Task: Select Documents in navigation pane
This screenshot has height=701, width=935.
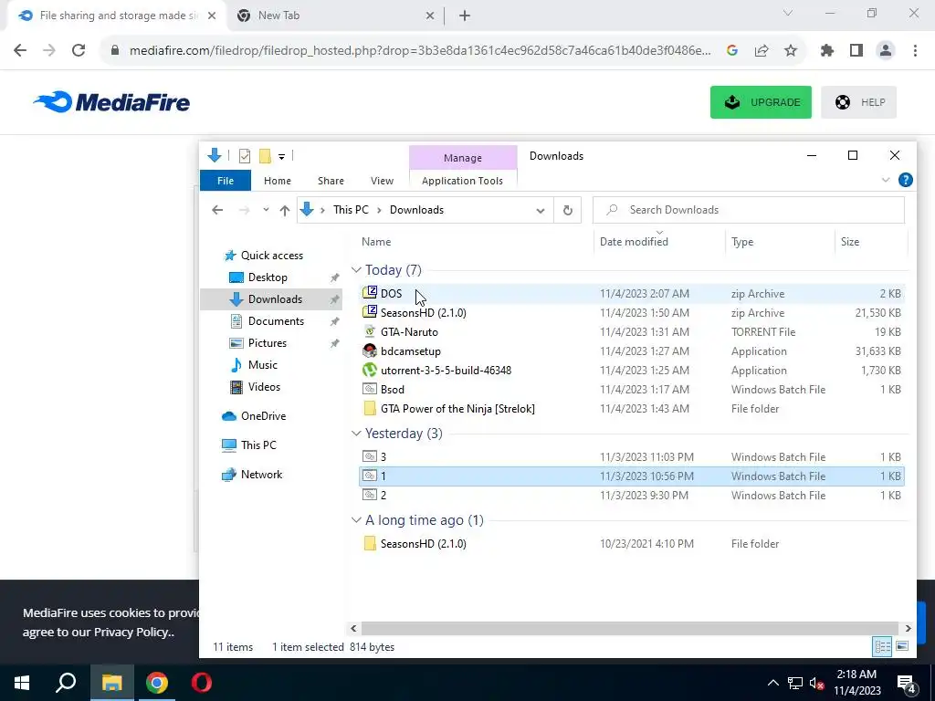Action: (276, 320)
